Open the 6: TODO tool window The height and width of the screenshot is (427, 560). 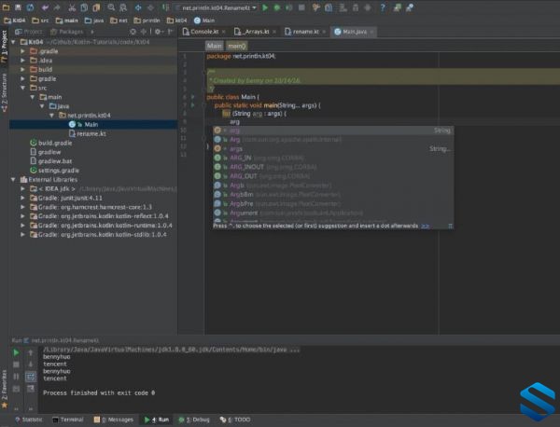click(235, 420)
